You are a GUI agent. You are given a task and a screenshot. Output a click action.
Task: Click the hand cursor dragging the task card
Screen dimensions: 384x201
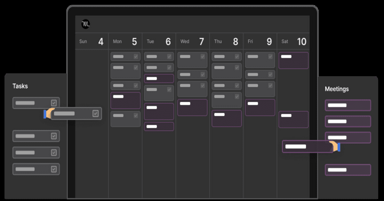[x=49, y=113]
